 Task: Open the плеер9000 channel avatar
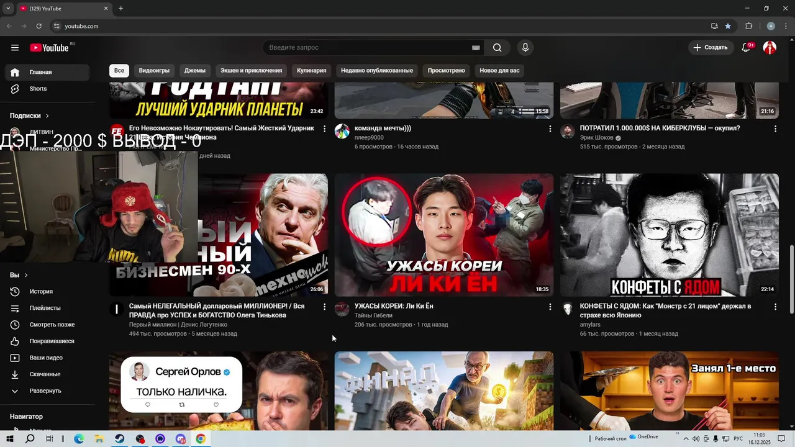point(342,131)
